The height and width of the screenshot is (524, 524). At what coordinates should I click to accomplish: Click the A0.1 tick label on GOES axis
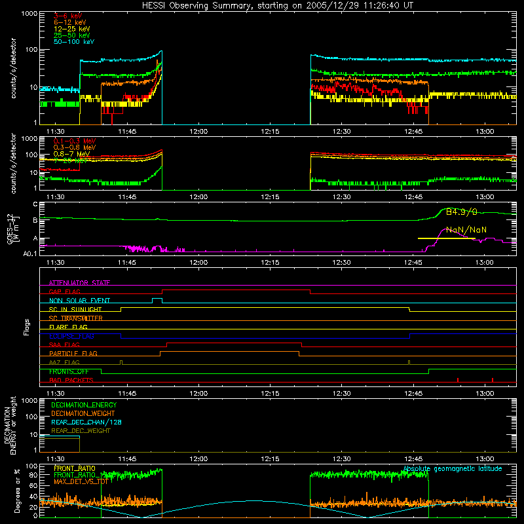30,253
